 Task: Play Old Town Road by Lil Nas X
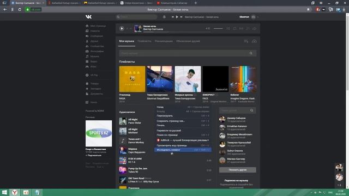click(x=123, y=180)
